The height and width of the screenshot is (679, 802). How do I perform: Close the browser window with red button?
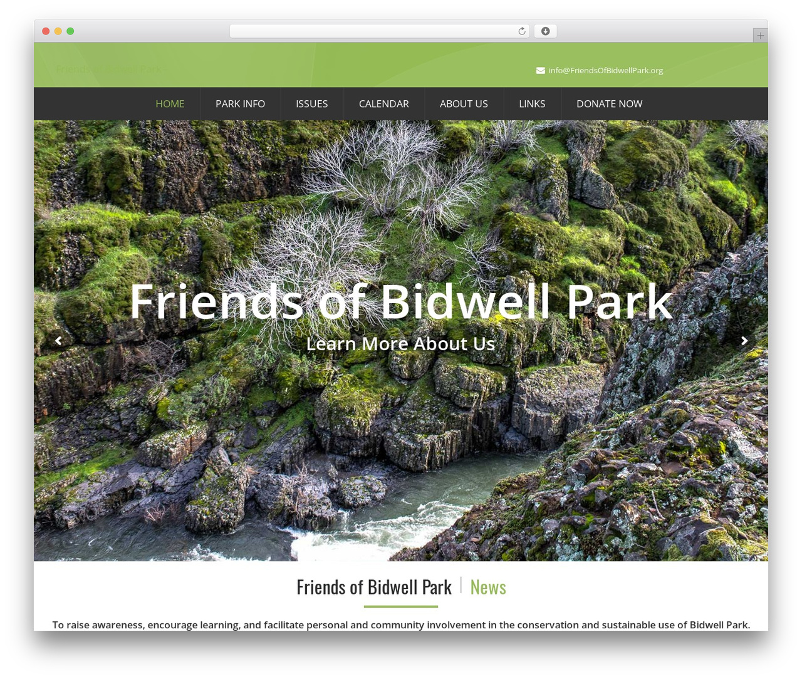click(x=46, y=31)
